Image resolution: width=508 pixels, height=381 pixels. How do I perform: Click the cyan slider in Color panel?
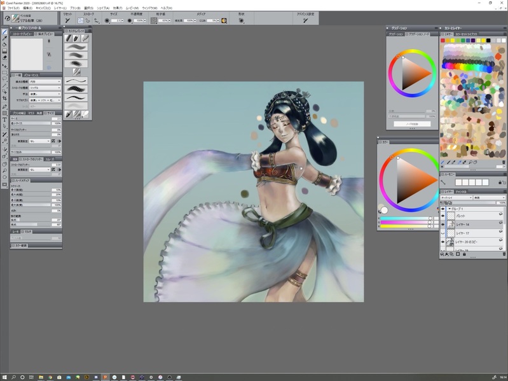tap(406, 218)
